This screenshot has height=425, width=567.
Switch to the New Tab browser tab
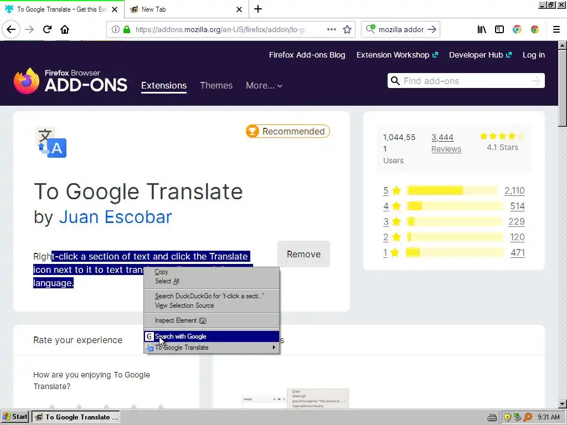pos(187,9)
